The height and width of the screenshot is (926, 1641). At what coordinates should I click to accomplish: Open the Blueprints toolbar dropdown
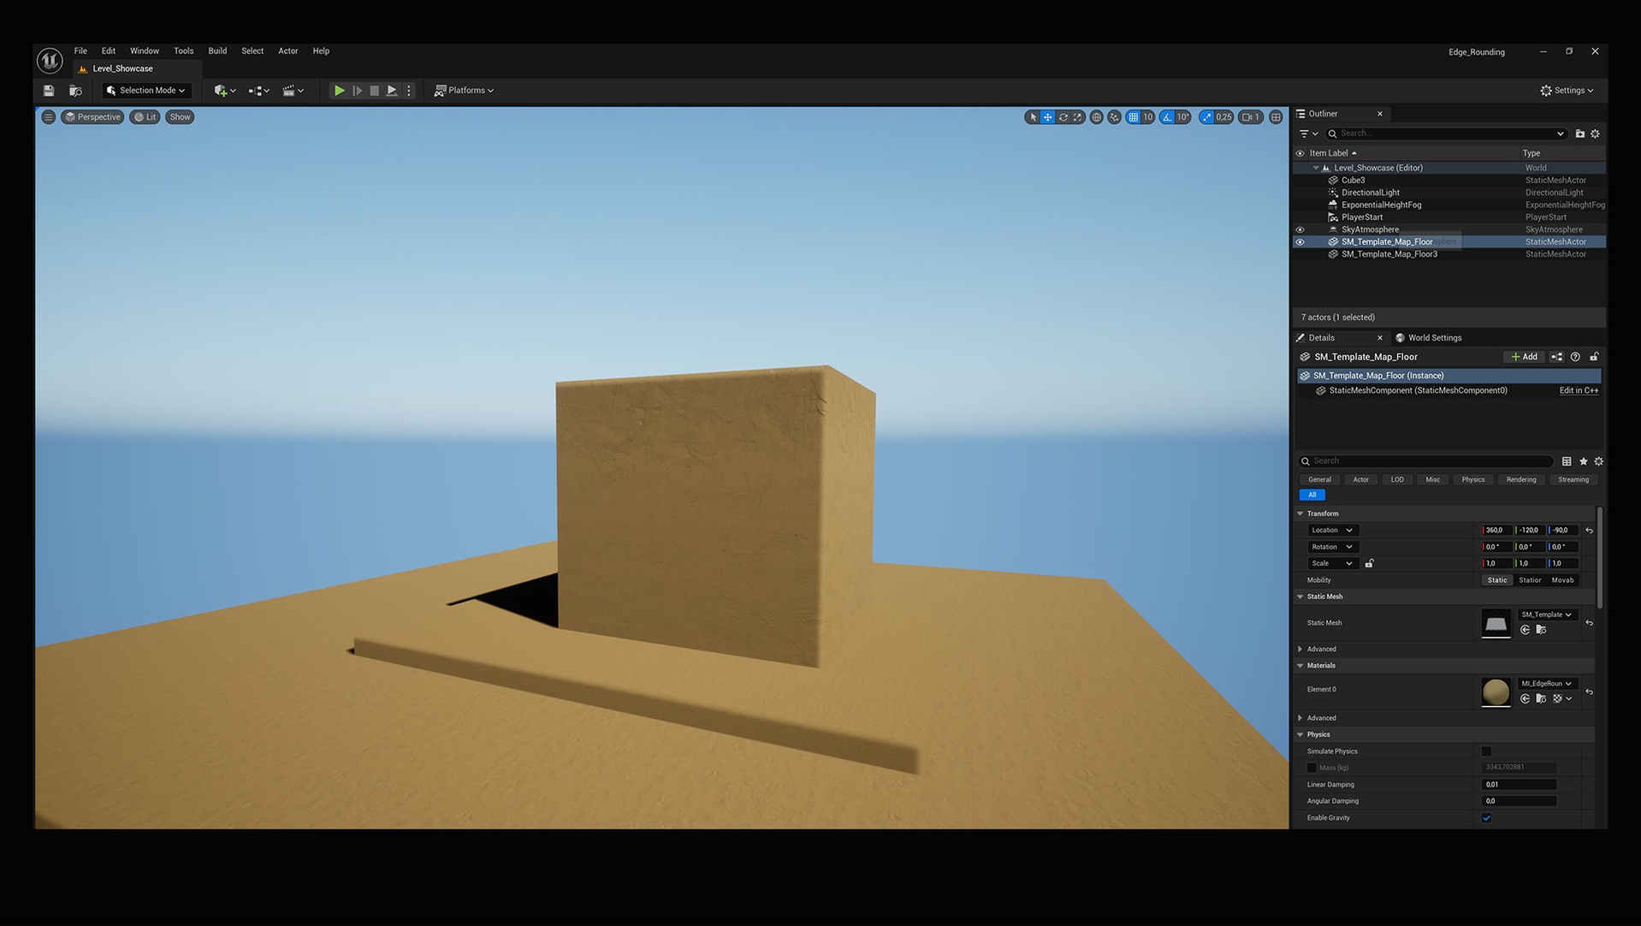(259, 91)
